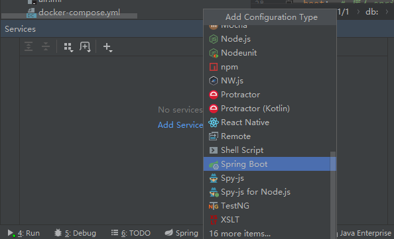
Task: Select the Nodeunit icon entry
Action: click(214, 53)
